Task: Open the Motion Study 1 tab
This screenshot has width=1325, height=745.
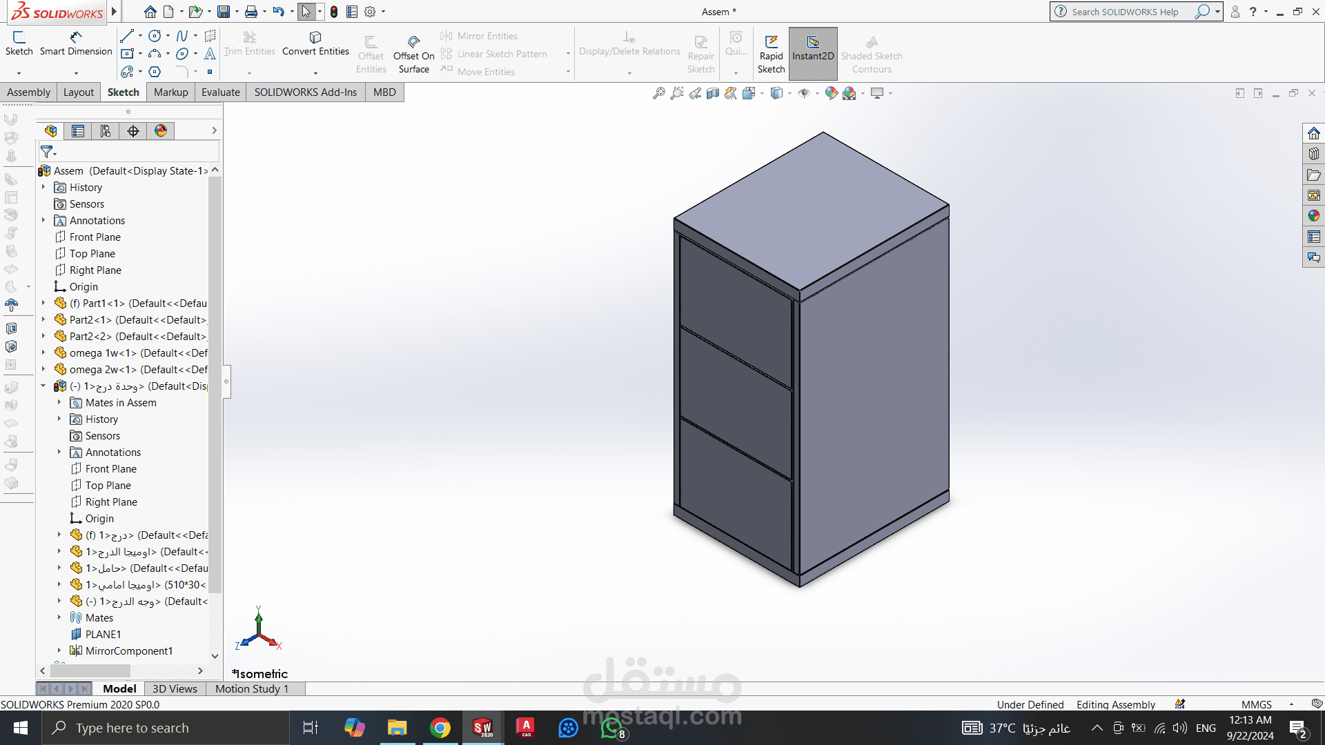Action: pos(251,688)
